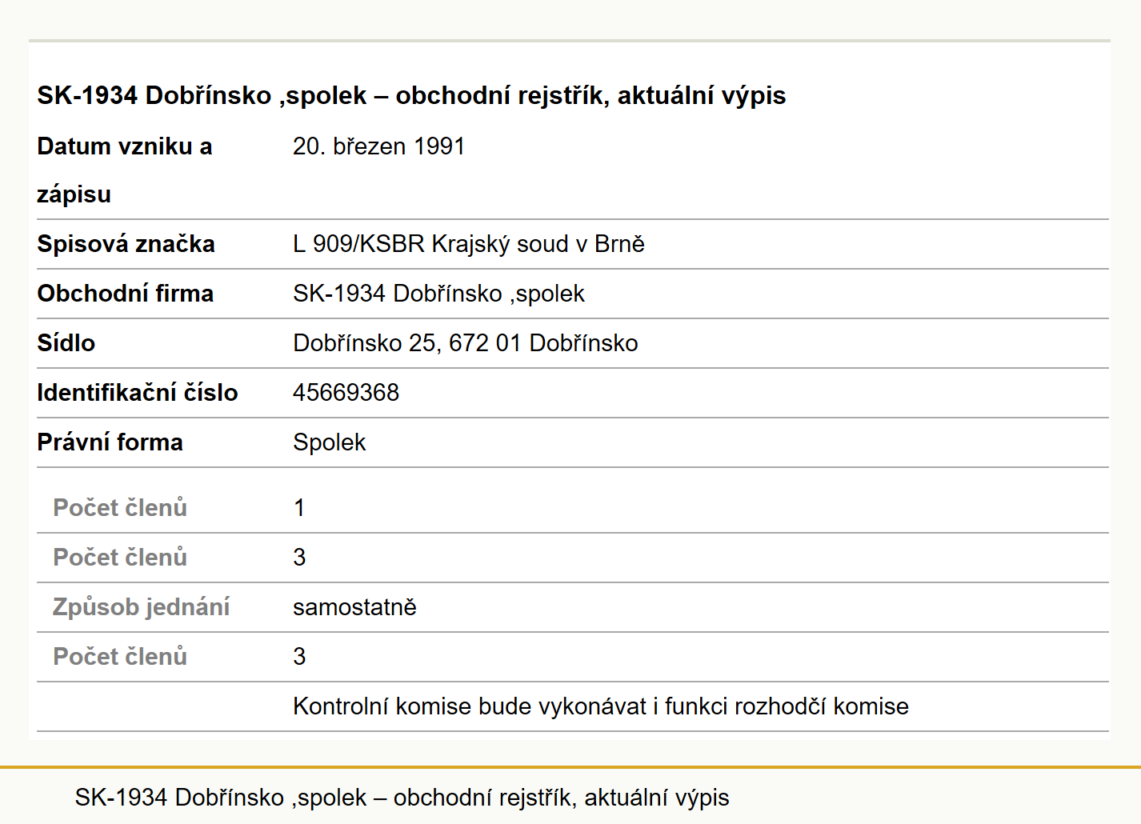Click the 'Obchodní firma' value 'SK-1934 Dobřínsko ,spolek'
Image resolution: width=1141 pixels, height=824 pixels.
click(438, 294)
